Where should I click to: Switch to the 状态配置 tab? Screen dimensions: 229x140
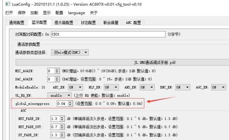(x=88, y=23)
